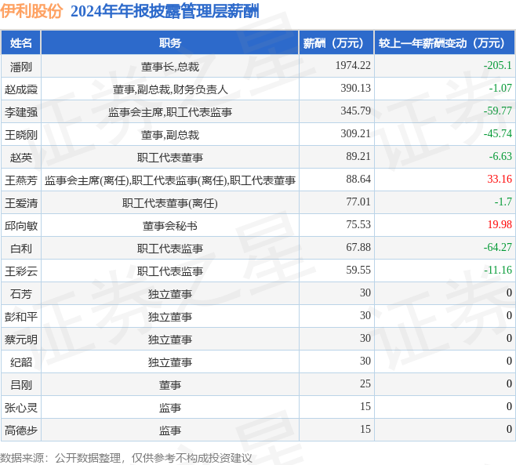
Task: Select the name cell 李建强
Action: [x=21, y=112]
